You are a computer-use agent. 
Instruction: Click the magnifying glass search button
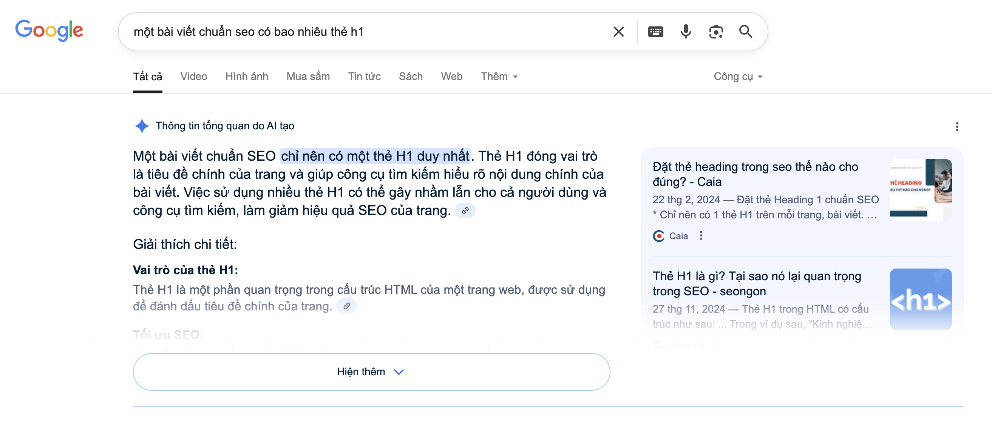(x=746, y=32)
